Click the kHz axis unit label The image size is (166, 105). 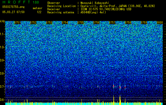[2, 21]
